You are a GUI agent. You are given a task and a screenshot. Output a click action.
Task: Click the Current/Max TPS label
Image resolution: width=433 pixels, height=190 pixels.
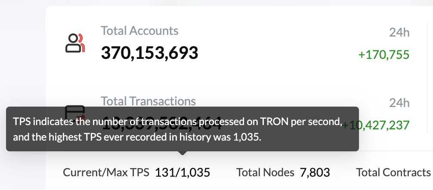pos(106,173)
